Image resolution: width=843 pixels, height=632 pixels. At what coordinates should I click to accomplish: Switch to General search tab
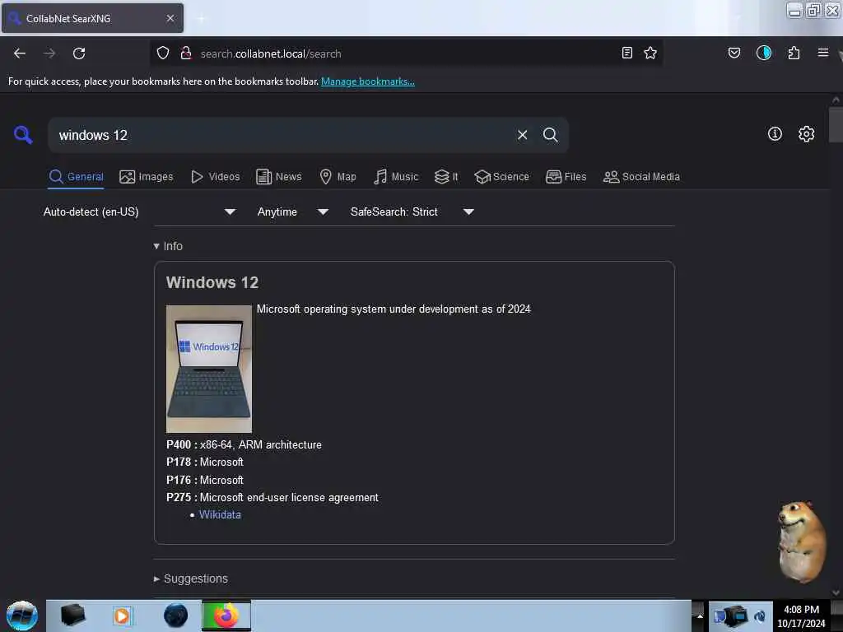coord(76,177)
